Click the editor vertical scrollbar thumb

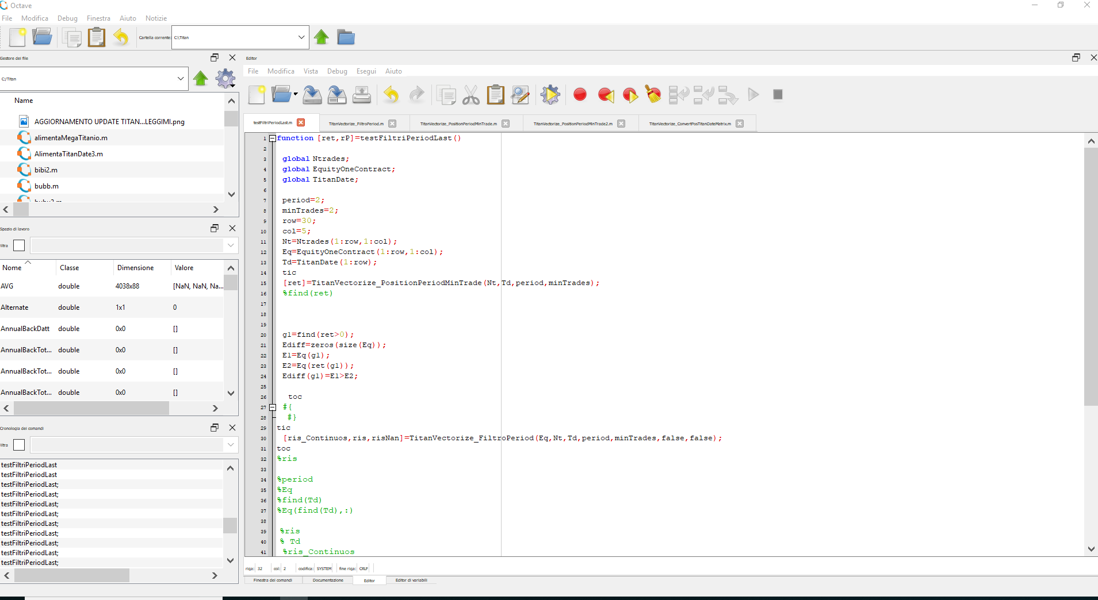pos(1091,276)
